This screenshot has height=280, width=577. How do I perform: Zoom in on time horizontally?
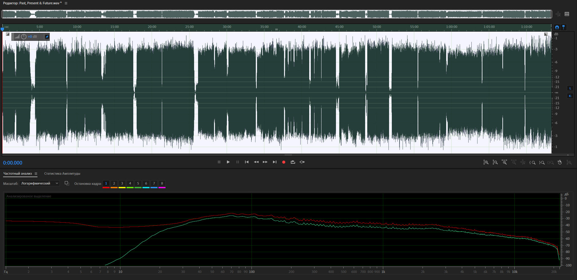click(x=504, y=162)
